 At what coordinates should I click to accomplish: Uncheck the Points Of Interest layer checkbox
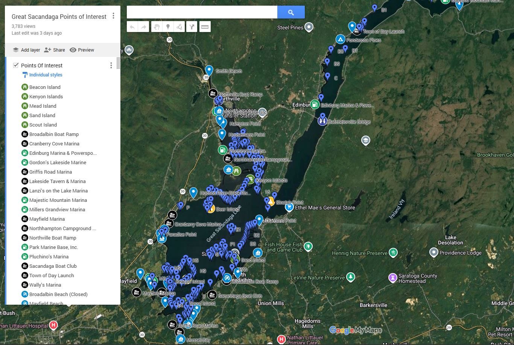tap(16, 65)
